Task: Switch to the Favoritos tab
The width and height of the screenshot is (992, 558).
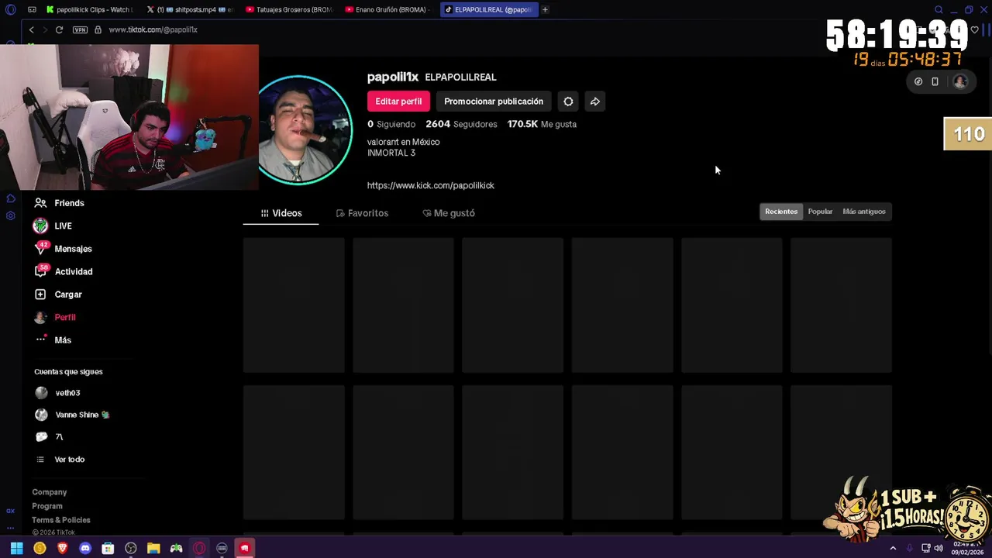Action: (362, 213)
